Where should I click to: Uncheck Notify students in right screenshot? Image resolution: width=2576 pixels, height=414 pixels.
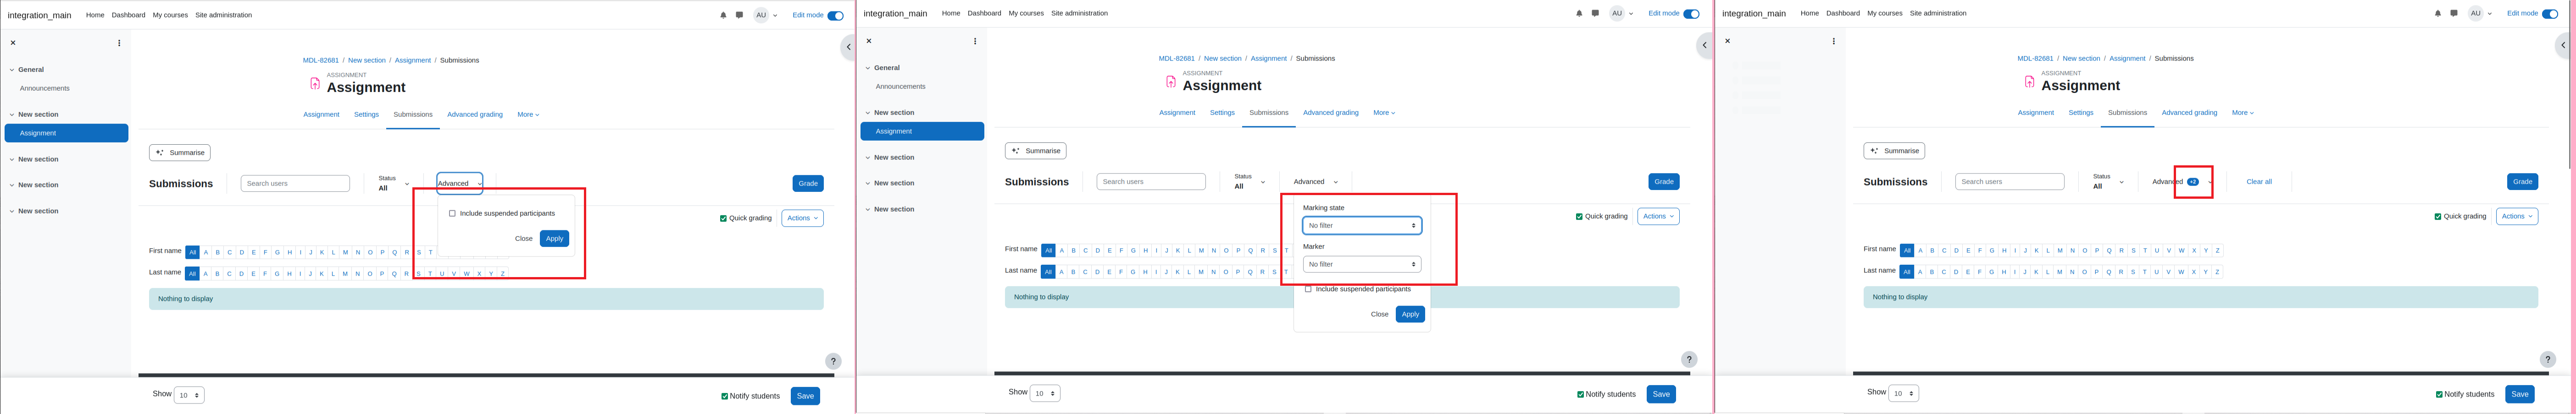point(2439,394)
